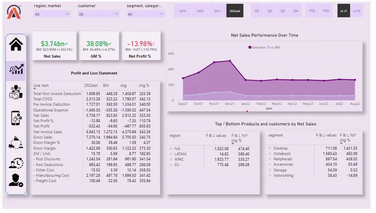The width and height of the screenshot is (376, 213).
Task: Open the Home page icon in sidebar
Action: (x=16, y=45)
